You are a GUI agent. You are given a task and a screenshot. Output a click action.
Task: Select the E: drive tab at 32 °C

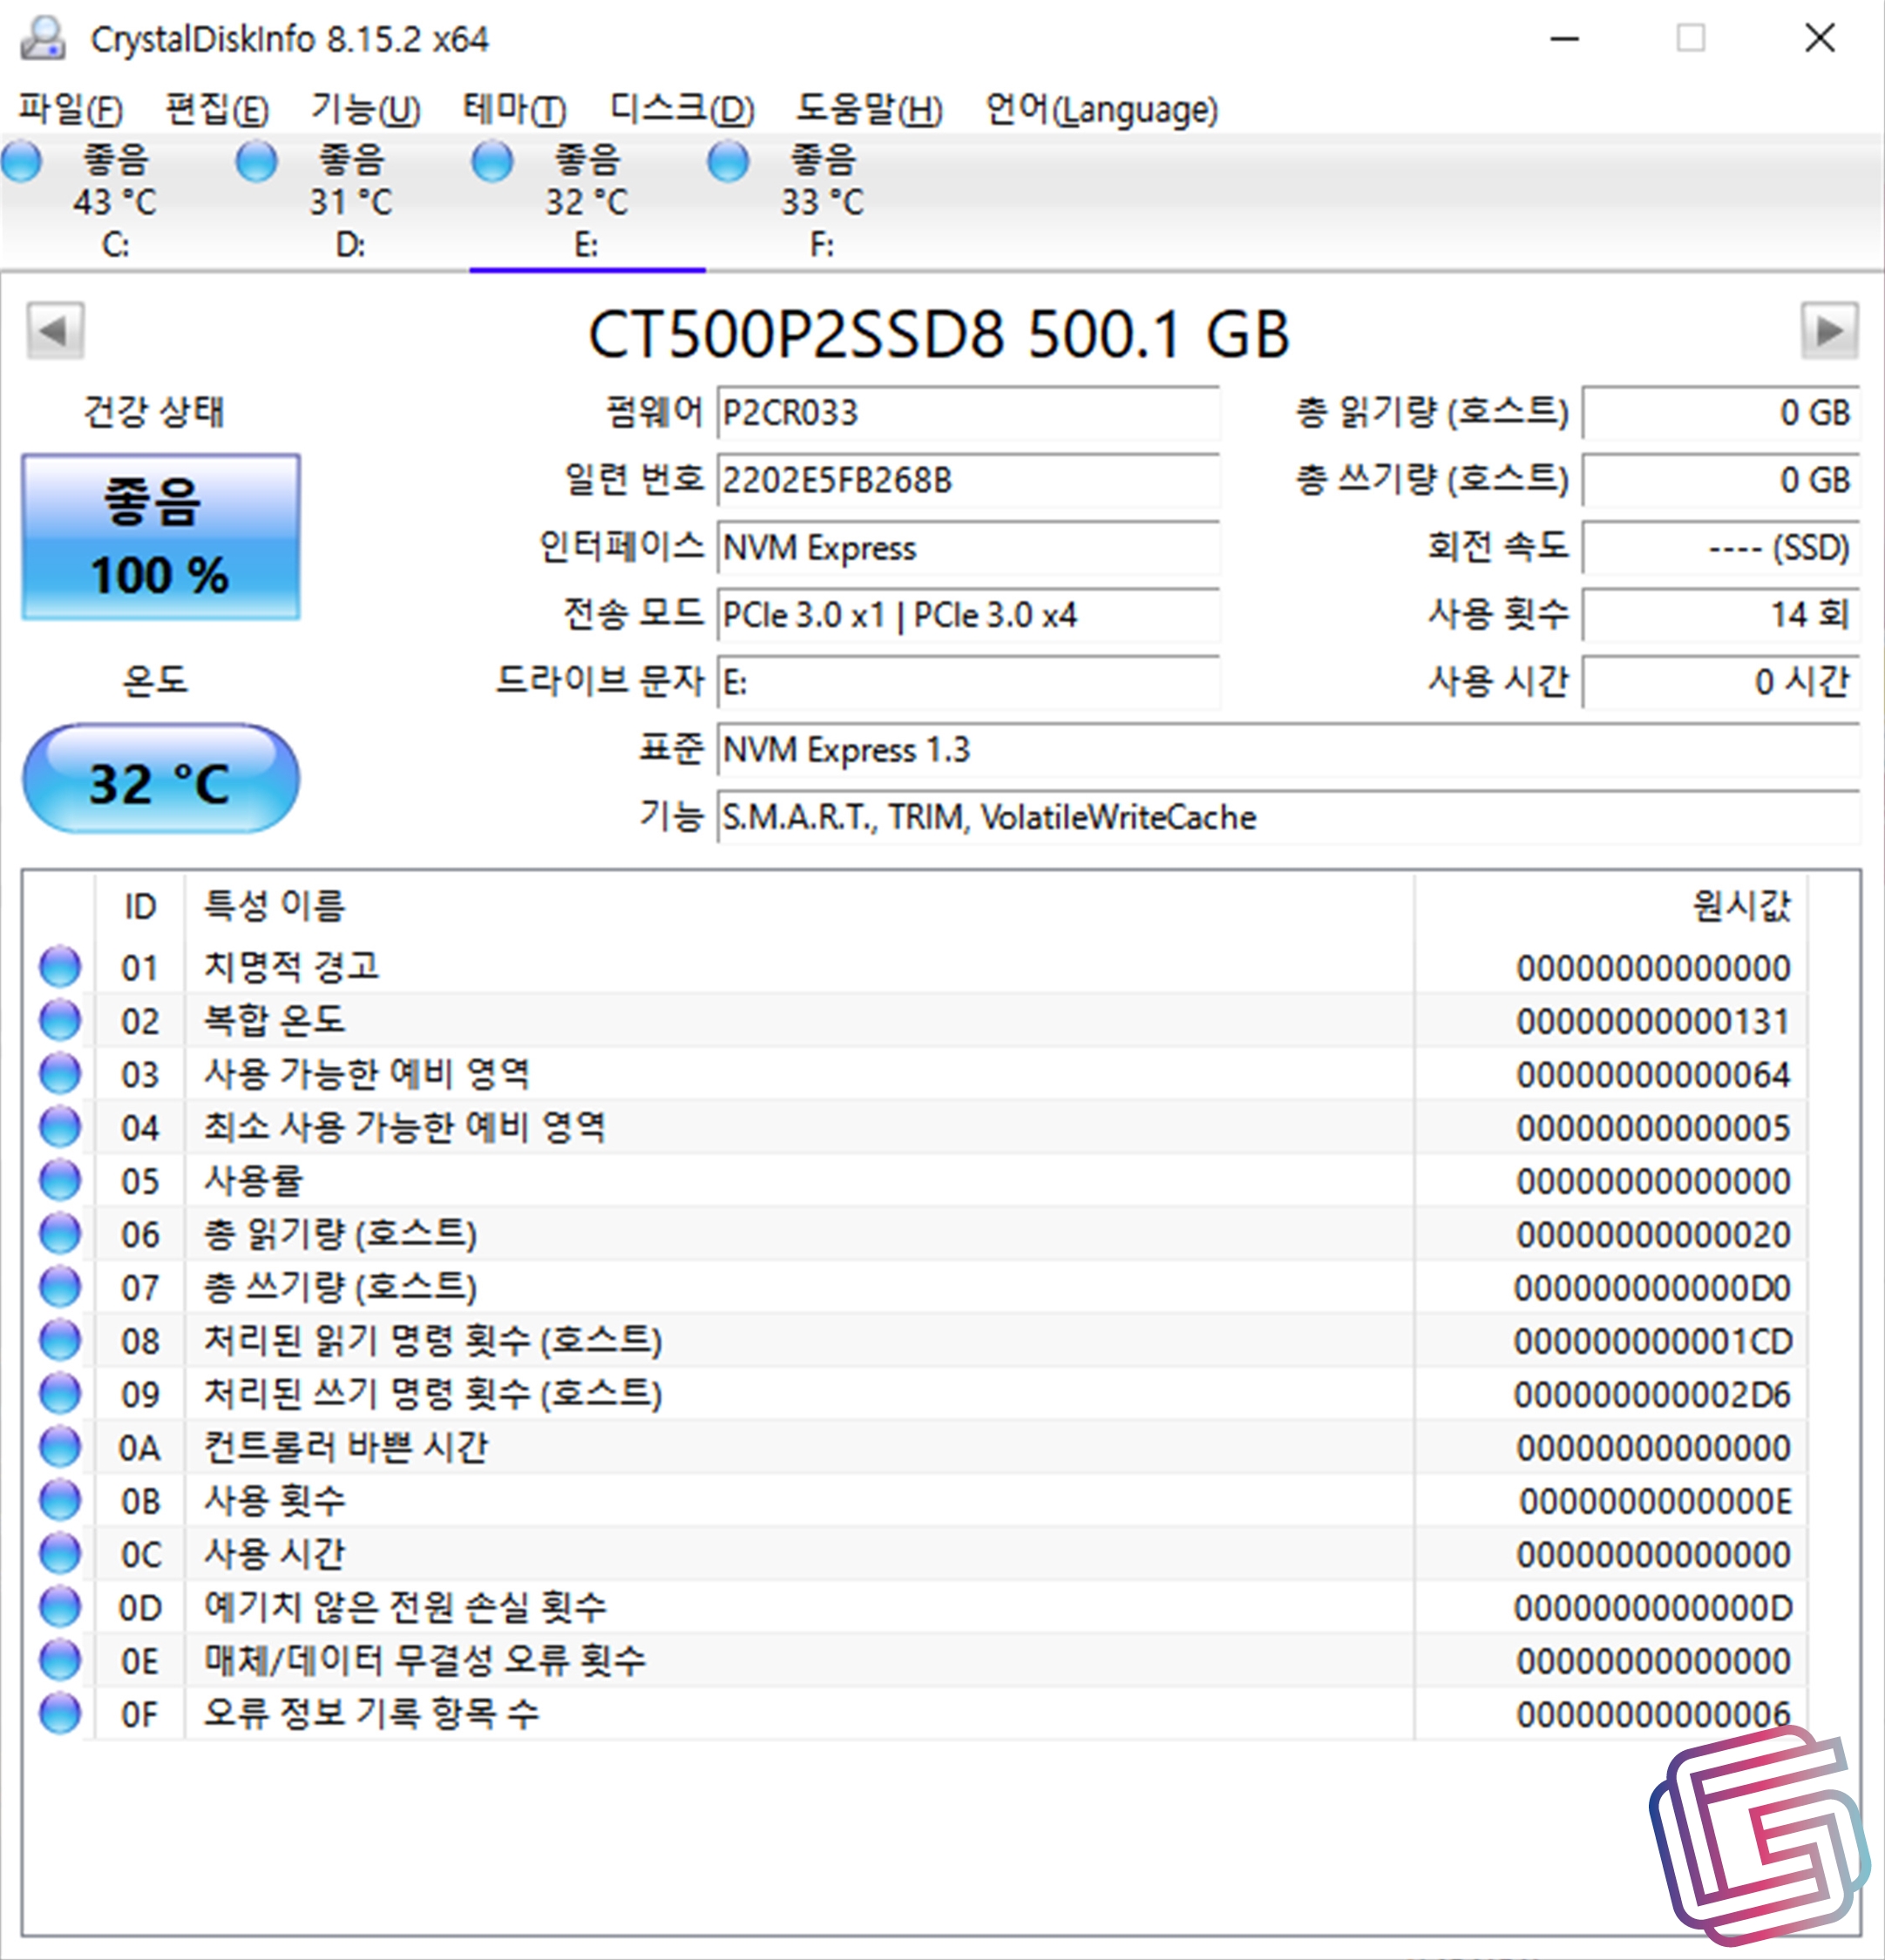point(587,202)
